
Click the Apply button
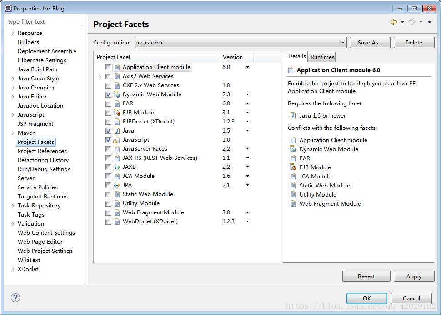click(x=414, y=276)
